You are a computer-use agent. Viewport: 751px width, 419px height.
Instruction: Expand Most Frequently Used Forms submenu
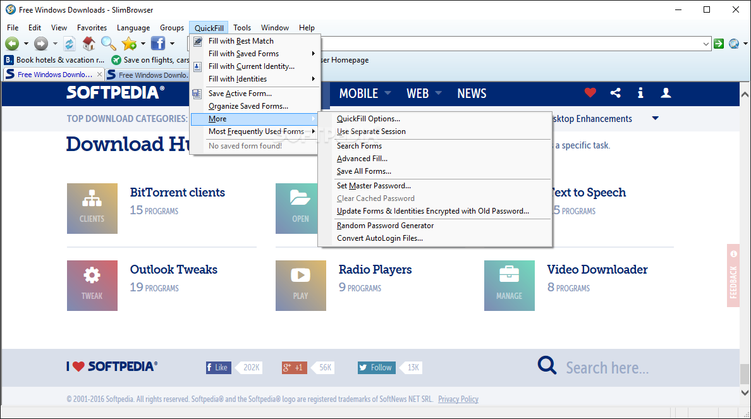point(314,131)
